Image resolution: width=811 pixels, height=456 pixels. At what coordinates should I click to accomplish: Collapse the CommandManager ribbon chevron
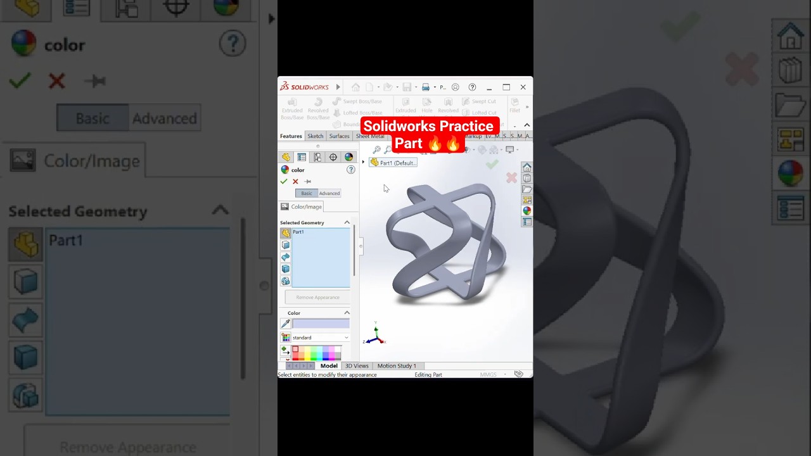pyautogui.click(x=527, y=125)
